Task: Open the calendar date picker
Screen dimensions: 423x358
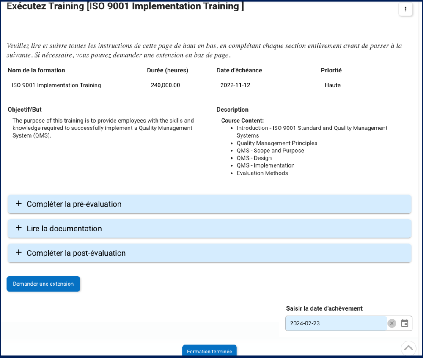Action: [404, 323]
